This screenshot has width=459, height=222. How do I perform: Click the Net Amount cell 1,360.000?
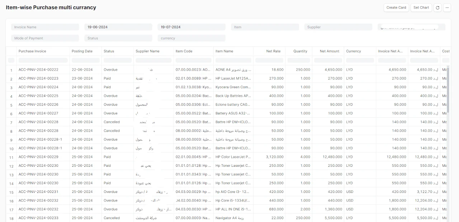click(x=333, y=209)
